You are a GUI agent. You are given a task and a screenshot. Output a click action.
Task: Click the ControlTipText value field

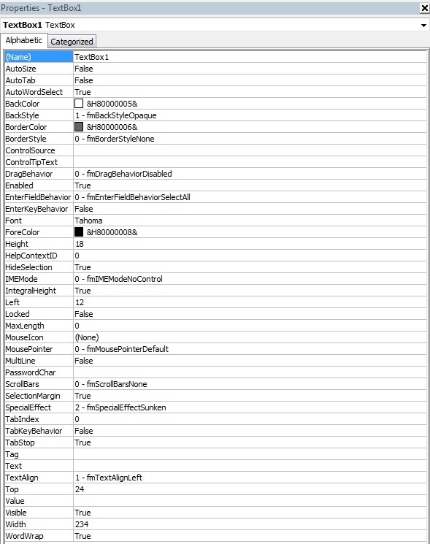pyautogui.click(x=250, y=162)
